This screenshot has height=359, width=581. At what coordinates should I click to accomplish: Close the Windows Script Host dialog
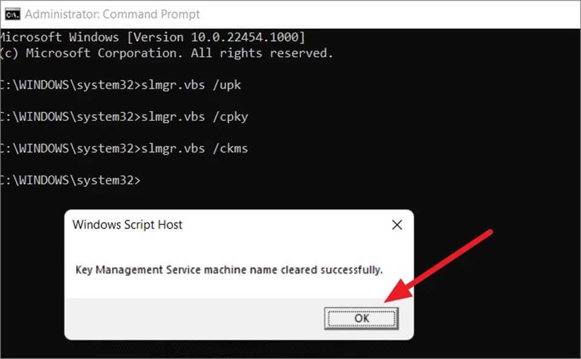[x=397, y=225]
